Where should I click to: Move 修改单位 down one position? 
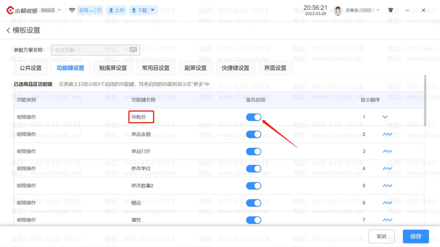click(x=390, y=168)
